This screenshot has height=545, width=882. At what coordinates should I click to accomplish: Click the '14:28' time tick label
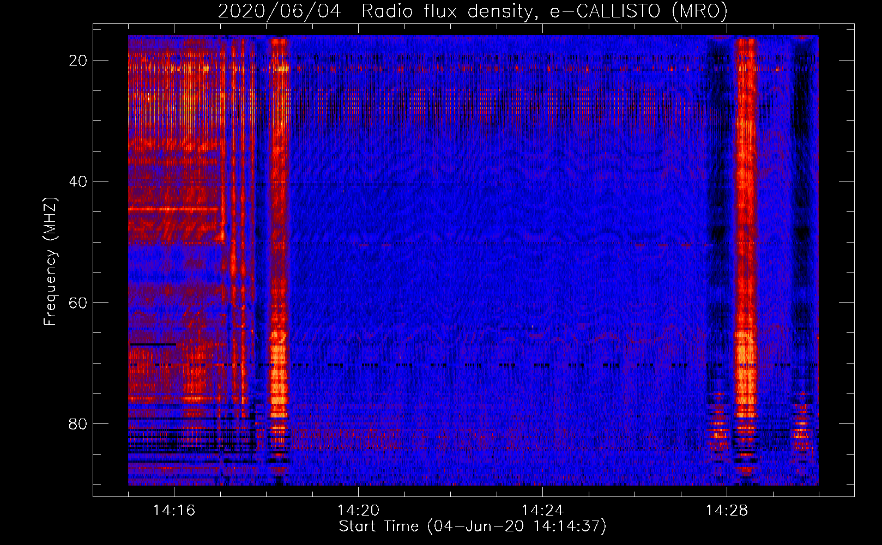727,511
